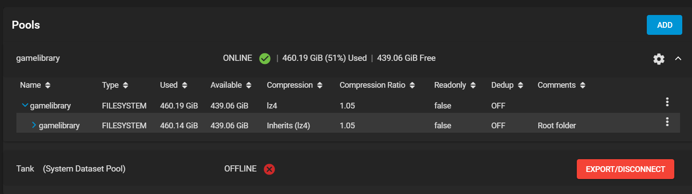Image resolution: width=692 pixels, height=194 pixels.
Task: Click the green ONLINE status checkmark
Action: (x=265, y=58)
